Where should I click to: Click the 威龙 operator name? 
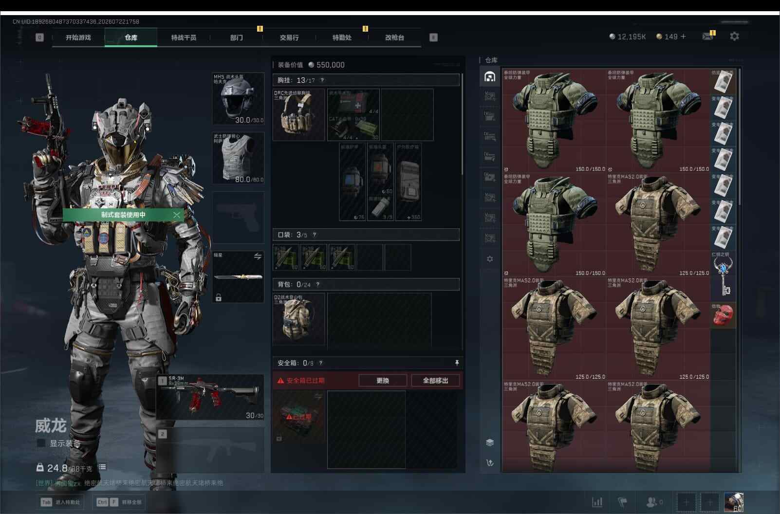point(50,426)
